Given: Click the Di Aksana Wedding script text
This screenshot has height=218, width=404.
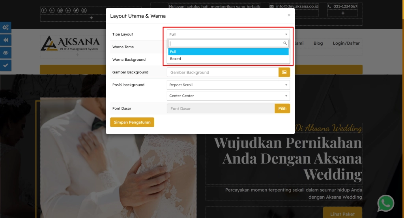Looking at the screenshot, I should pos(329,128).
